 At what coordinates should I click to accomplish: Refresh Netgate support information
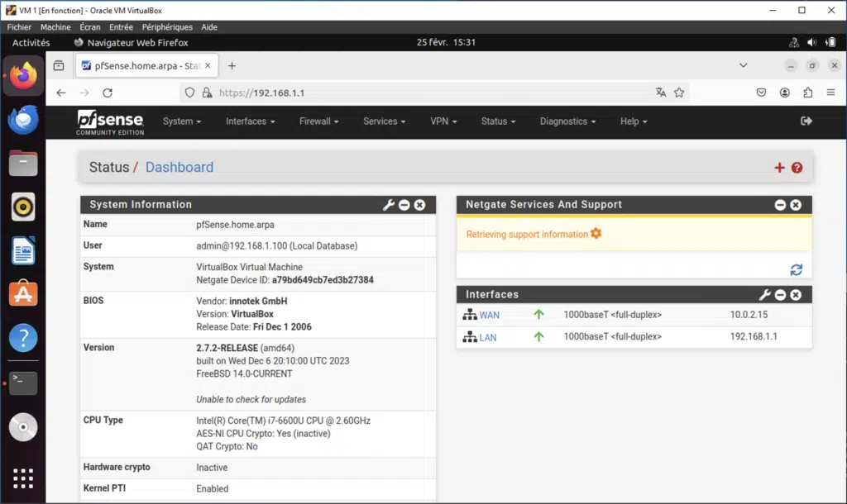[796, 269]
